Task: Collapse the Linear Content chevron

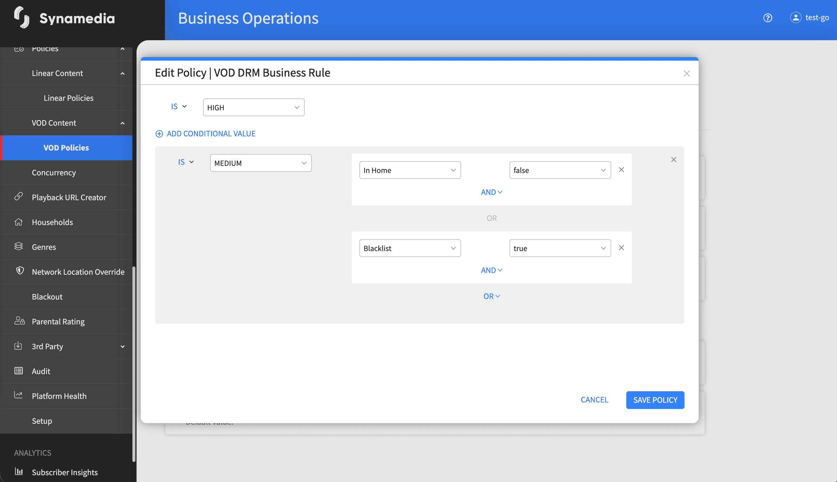Action: 122,74
